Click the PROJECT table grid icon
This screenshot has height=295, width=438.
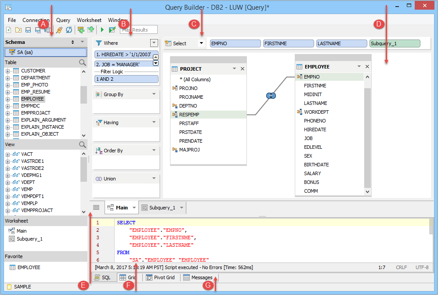174,69
